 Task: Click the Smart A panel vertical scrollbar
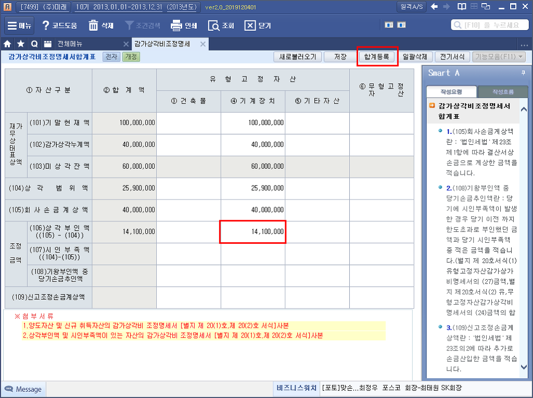[x=525, y=234]
